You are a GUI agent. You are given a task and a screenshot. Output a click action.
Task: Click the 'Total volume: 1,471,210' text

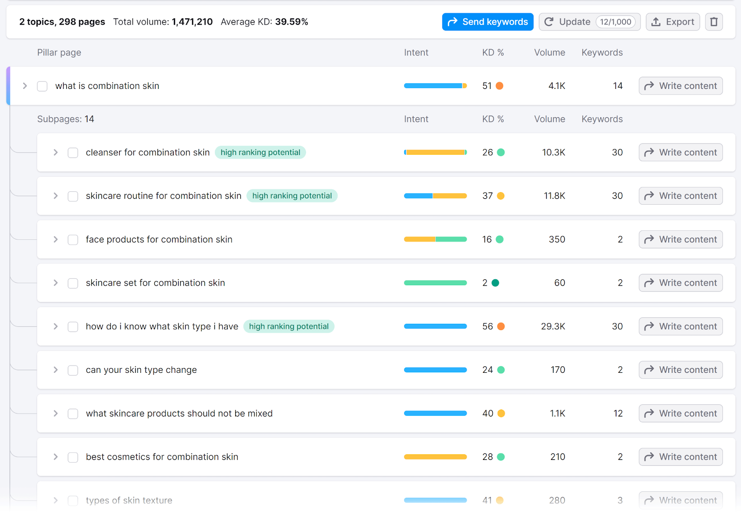tap(163, 22)
